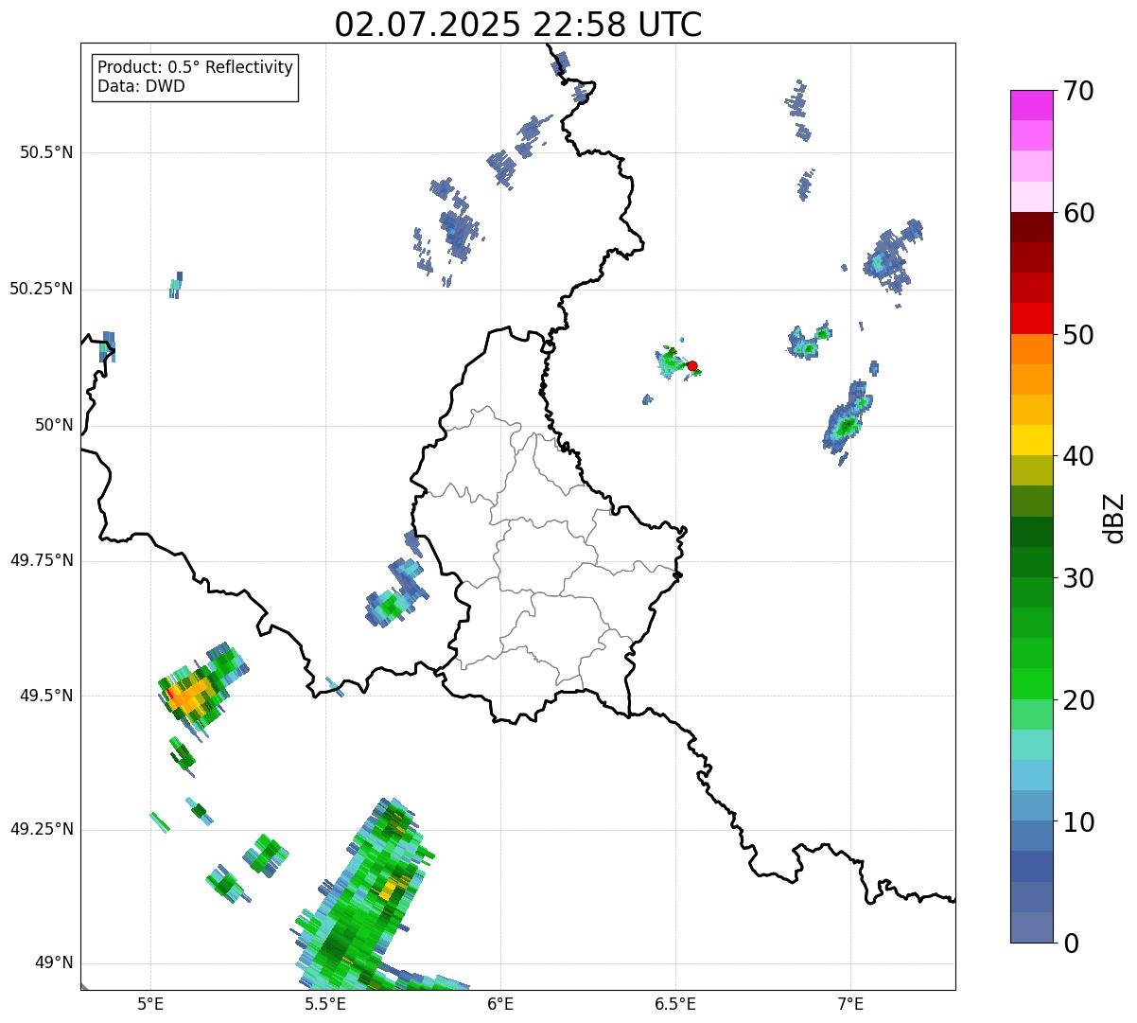The width and height of the screenshot is (1137, 1023).
Task: Click the 40 tick on the colorbar
Action: pyautogui.click(x=1078, y=456)
